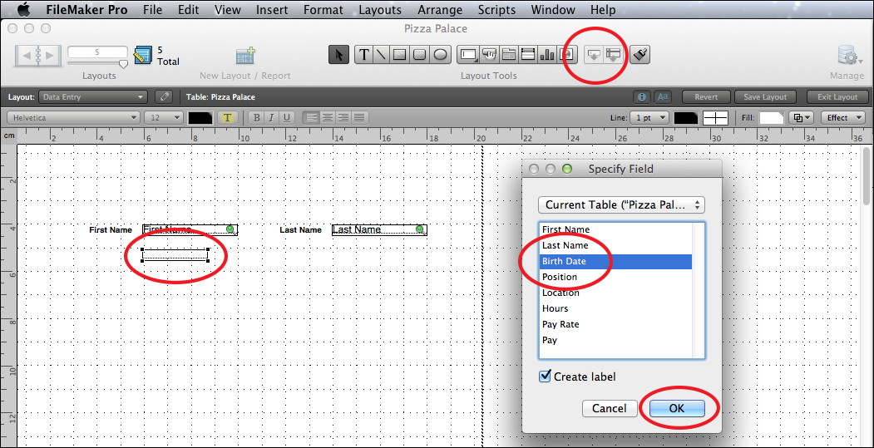Click the Exit Layout button

(837, 97)
